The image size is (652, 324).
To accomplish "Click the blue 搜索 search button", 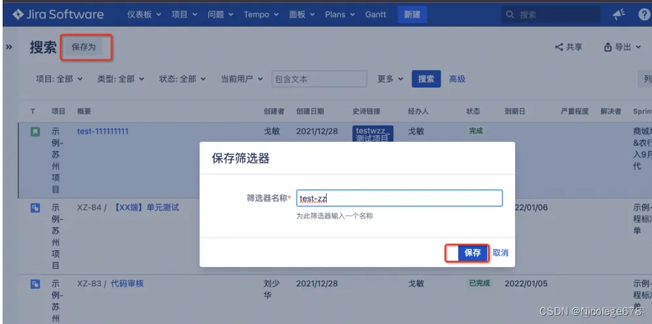I will 426,79.
